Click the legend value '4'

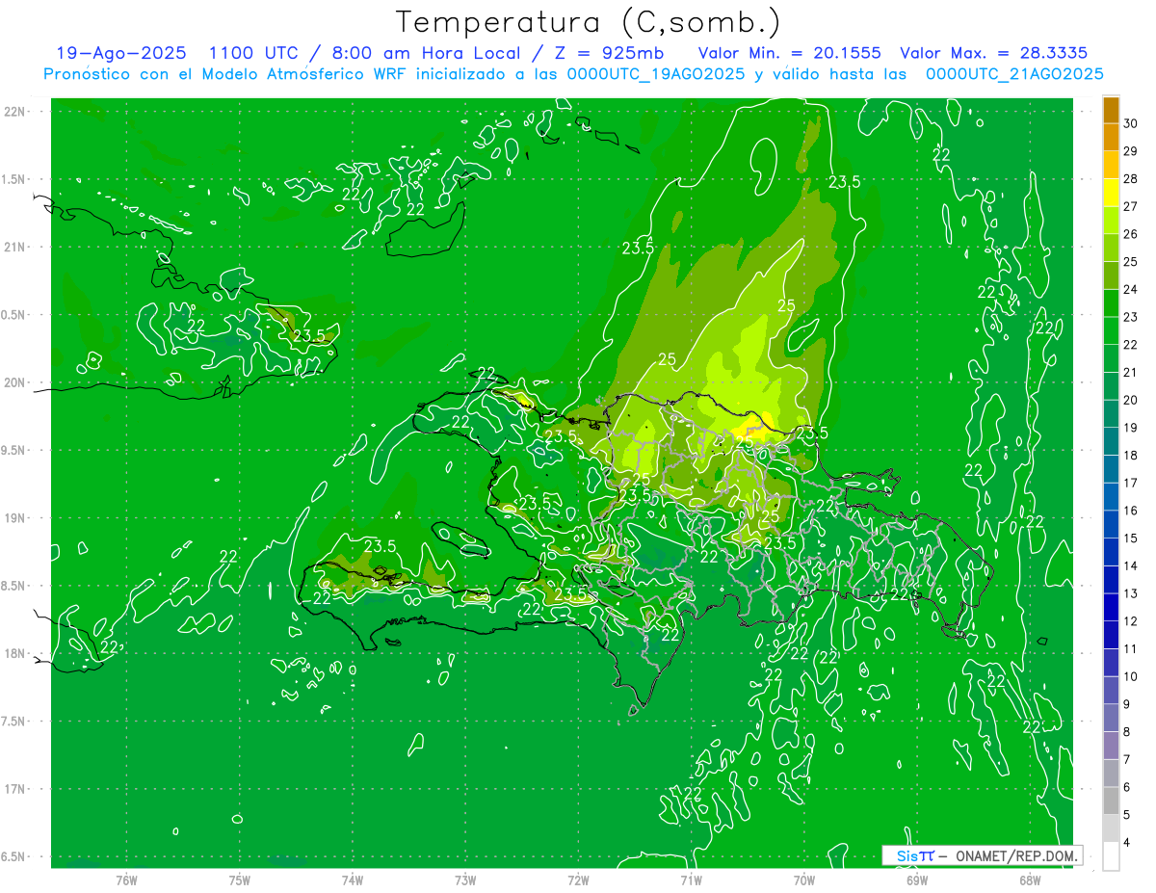coord(1127,842)
